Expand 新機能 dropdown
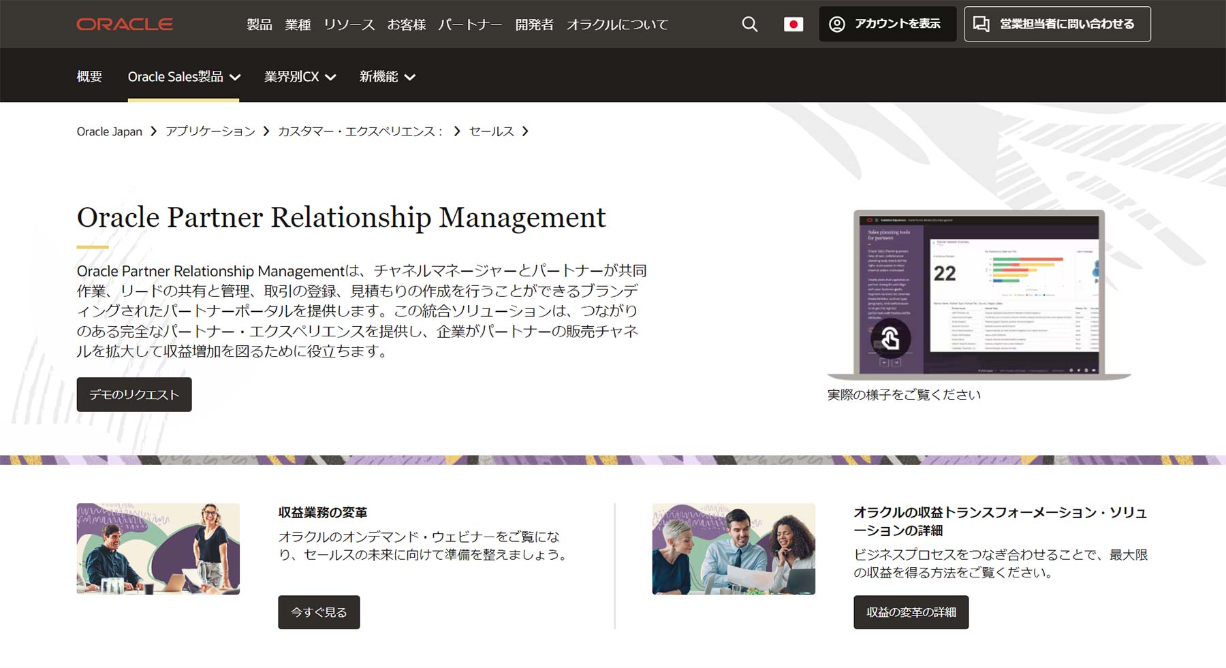Image resolution: width=1226 pixels, height=668 pixels. (x=387, y=77)
